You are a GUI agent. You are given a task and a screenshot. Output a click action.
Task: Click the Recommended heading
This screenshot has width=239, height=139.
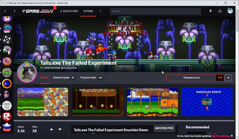[x=197, y=127]
